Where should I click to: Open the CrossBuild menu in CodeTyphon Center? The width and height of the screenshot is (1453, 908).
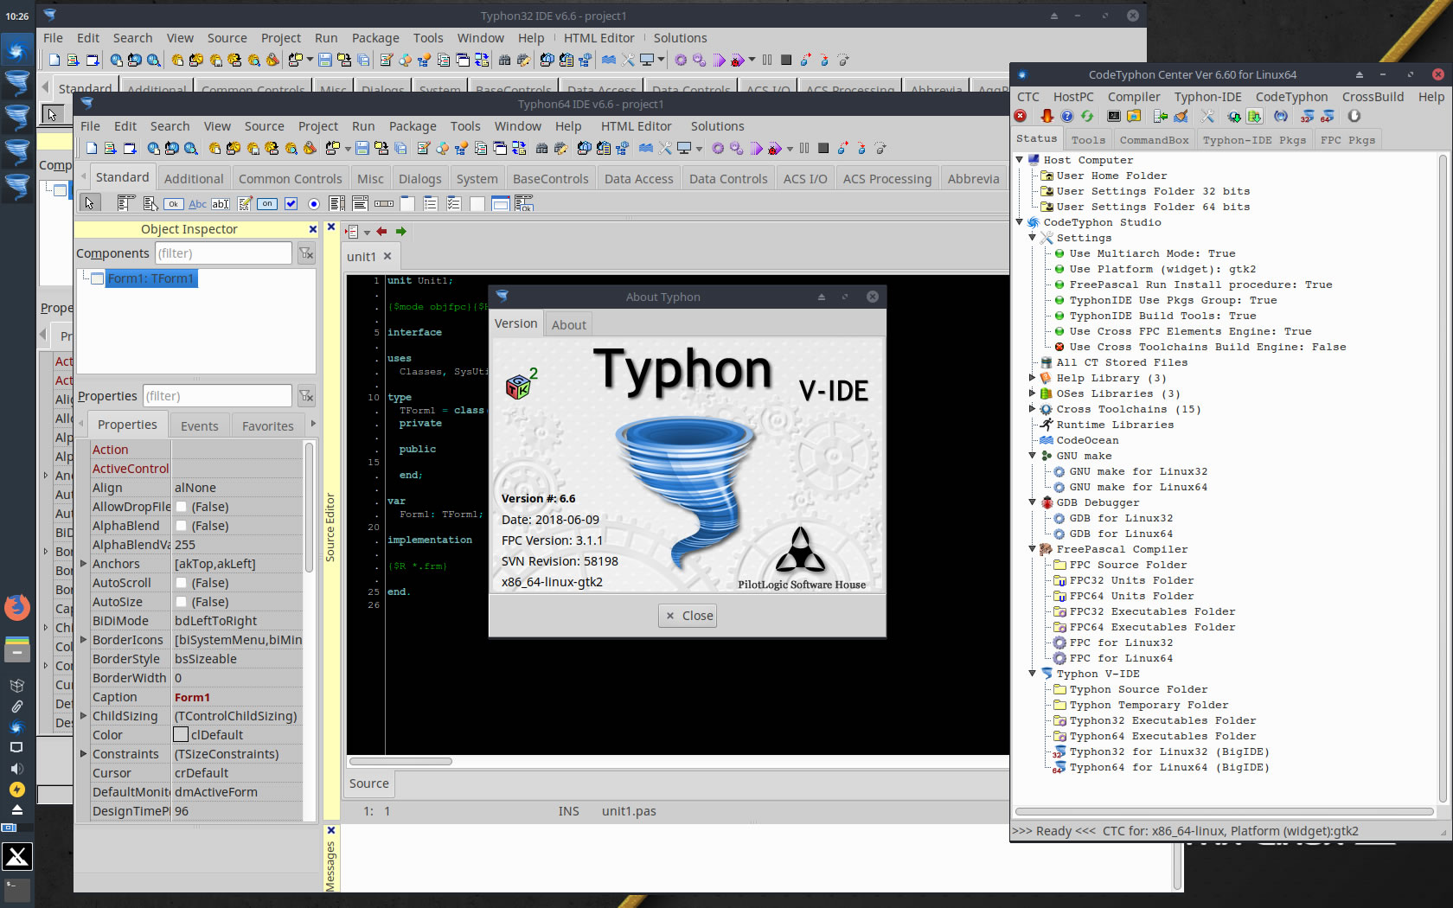click(x=1373, y=97)
